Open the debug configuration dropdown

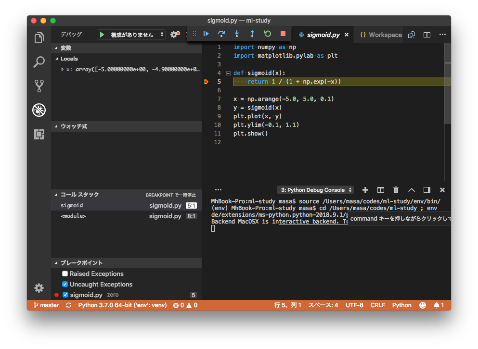coord(136,35)
